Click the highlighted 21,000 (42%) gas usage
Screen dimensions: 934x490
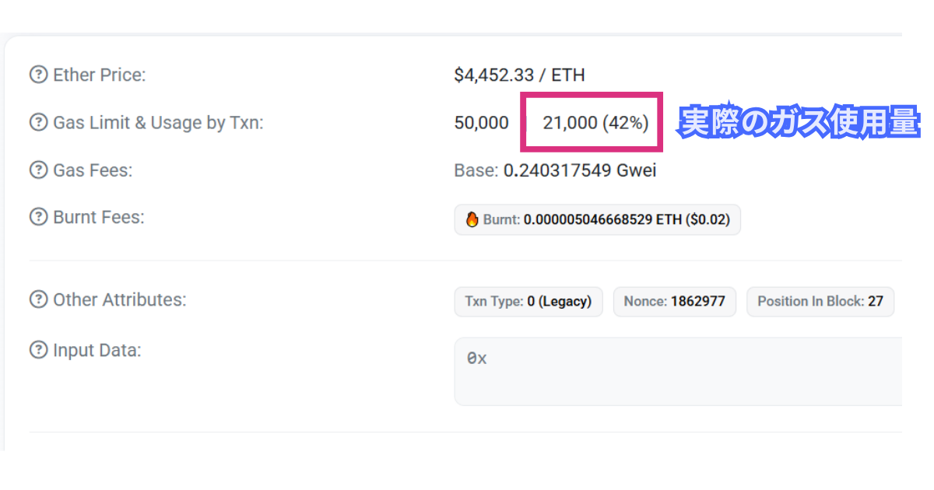[595, 123]
